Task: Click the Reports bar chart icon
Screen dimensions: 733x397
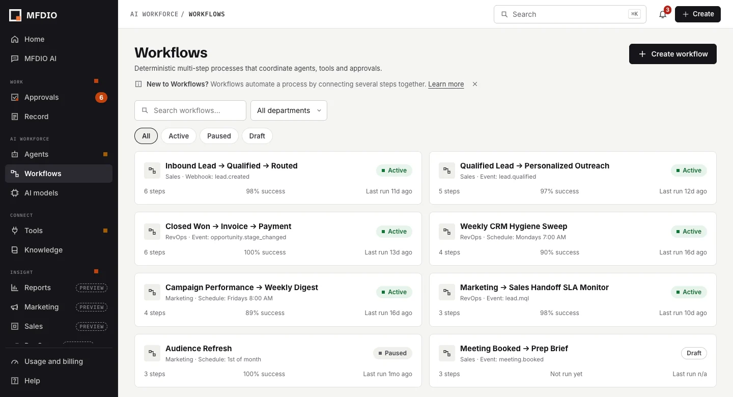Action: pyautogui.click(x=15, y=288)
